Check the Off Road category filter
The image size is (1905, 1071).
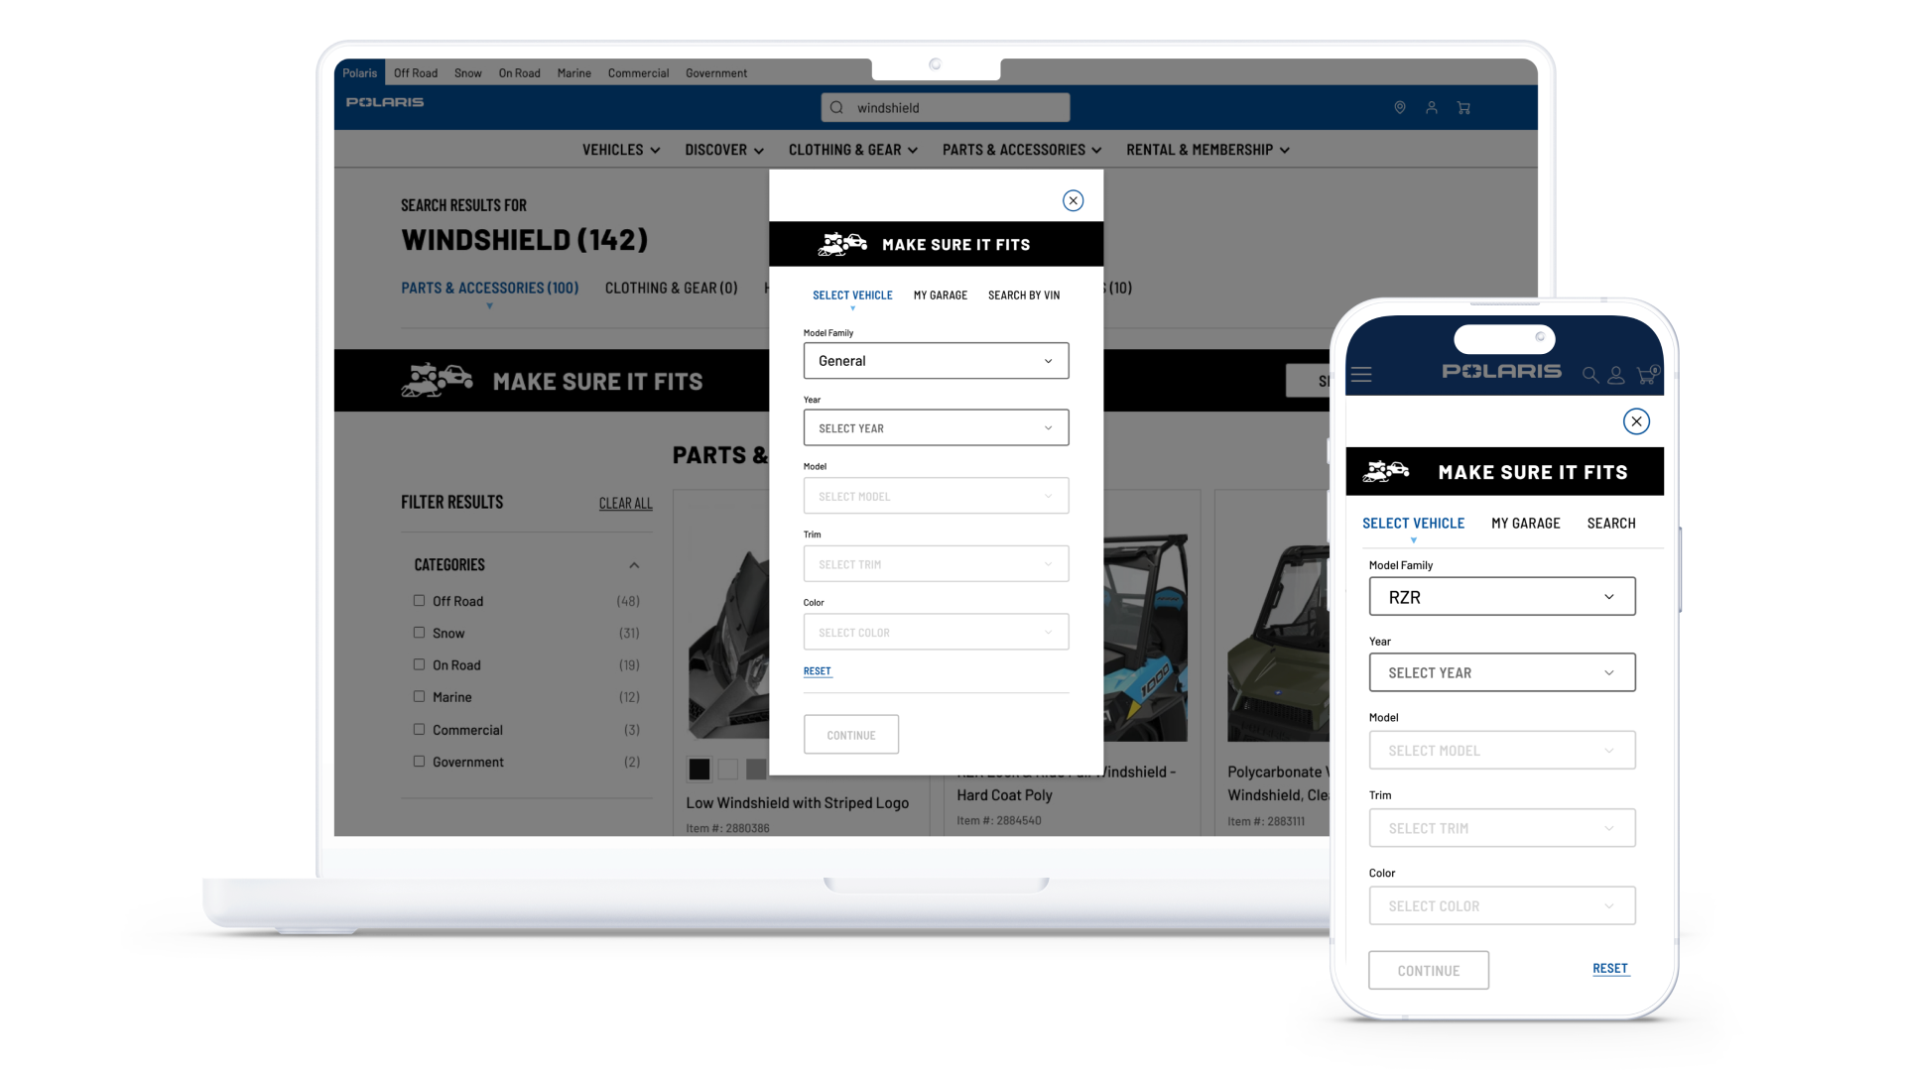point(419,601)
